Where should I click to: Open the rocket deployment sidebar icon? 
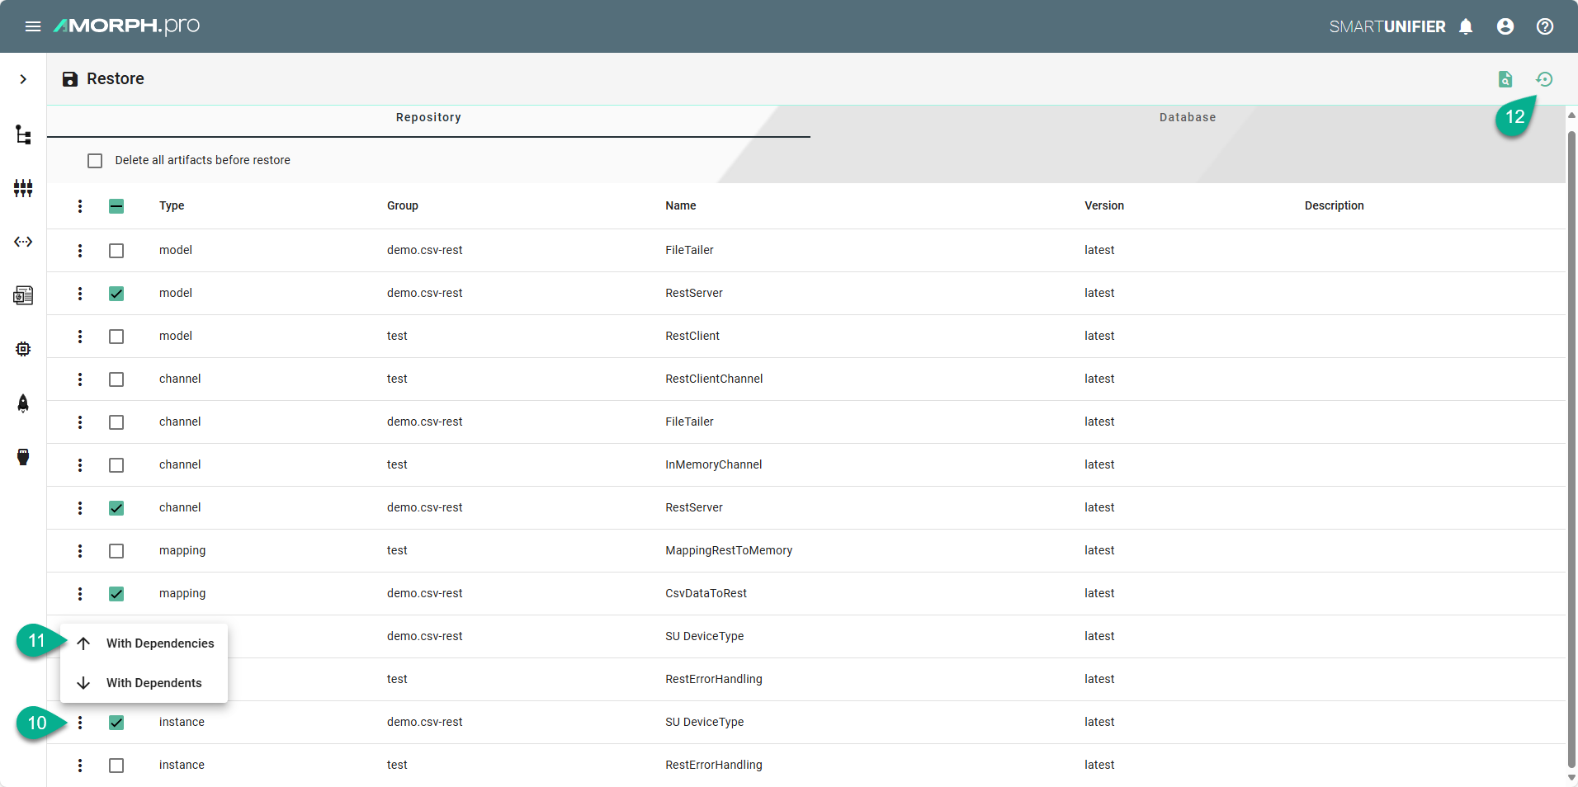23,403
